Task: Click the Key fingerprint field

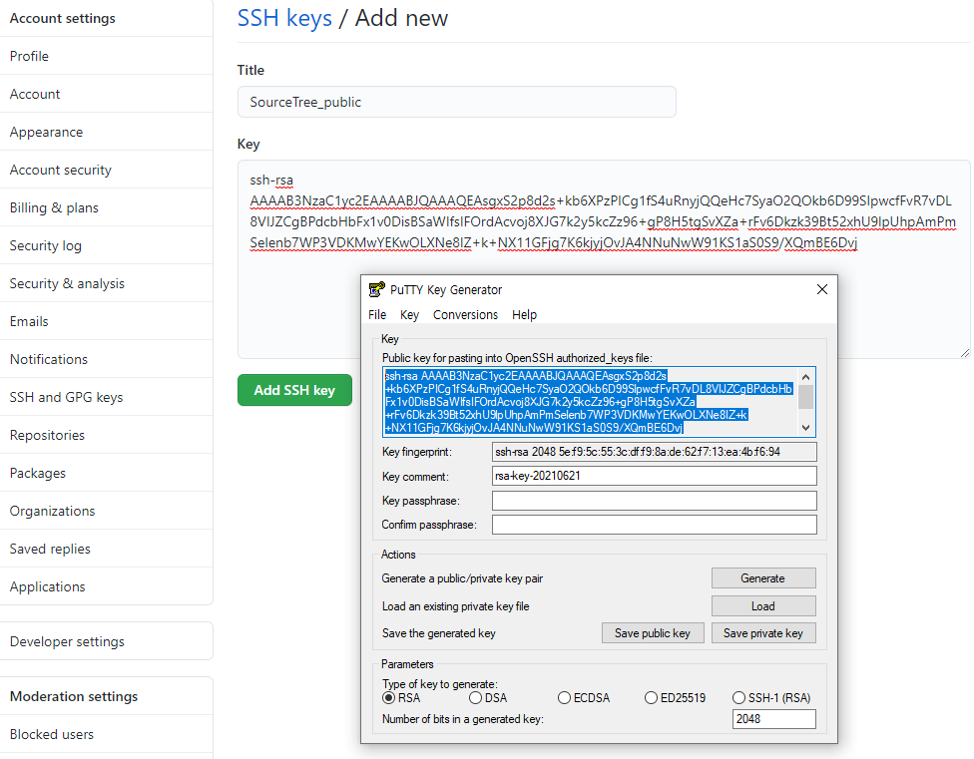Action: tap(654, 452)
